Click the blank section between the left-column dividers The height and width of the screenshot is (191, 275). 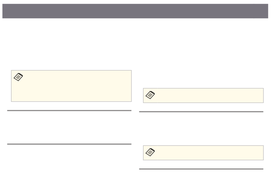[69, 127]
